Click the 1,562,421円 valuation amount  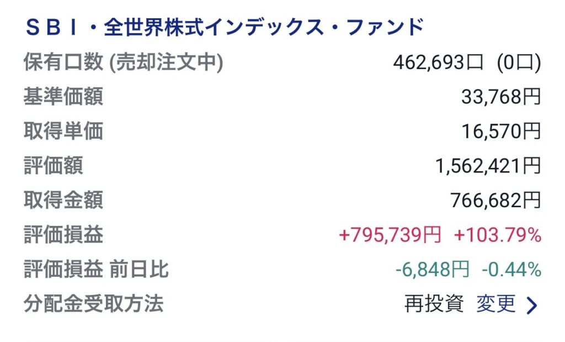click(488, 166)
